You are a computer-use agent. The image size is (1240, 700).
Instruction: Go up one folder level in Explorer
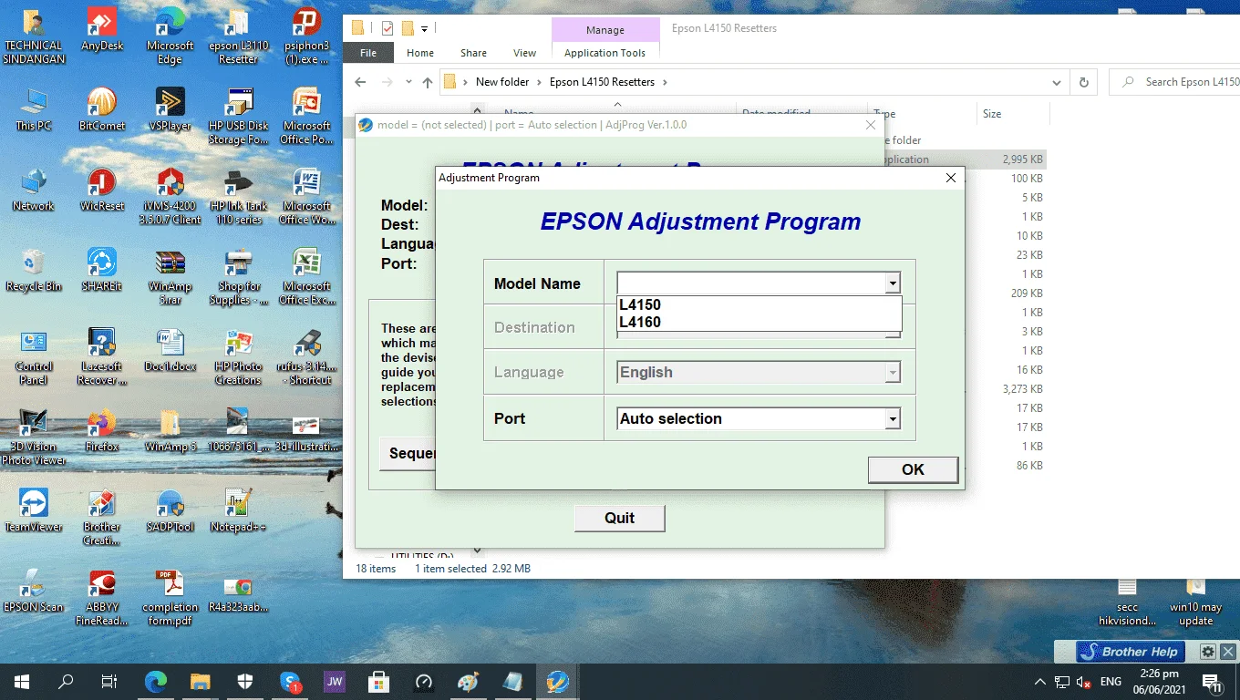click(428, 82)
